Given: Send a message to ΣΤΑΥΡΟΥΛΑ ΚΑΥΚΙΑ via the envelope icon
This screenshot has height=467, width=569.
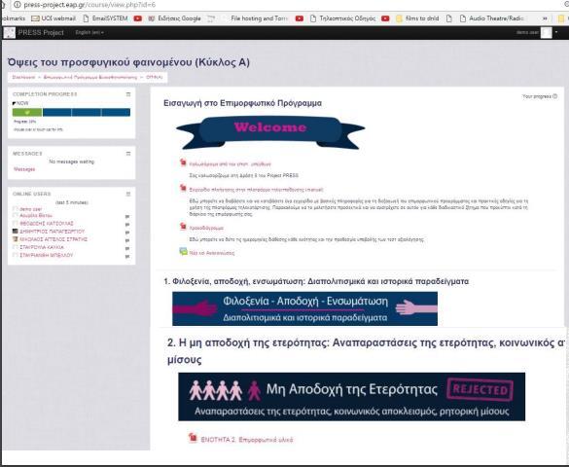Looking at the screenshot, I should 127,248.
